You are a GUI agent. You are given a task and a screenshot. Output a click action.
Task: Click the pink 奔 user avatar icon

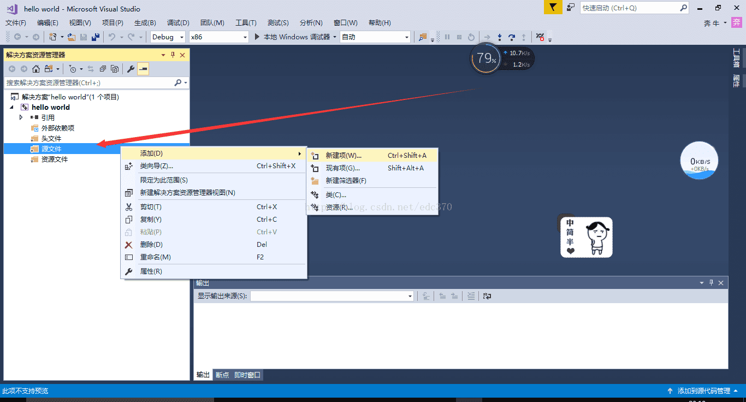coord(736,23)
